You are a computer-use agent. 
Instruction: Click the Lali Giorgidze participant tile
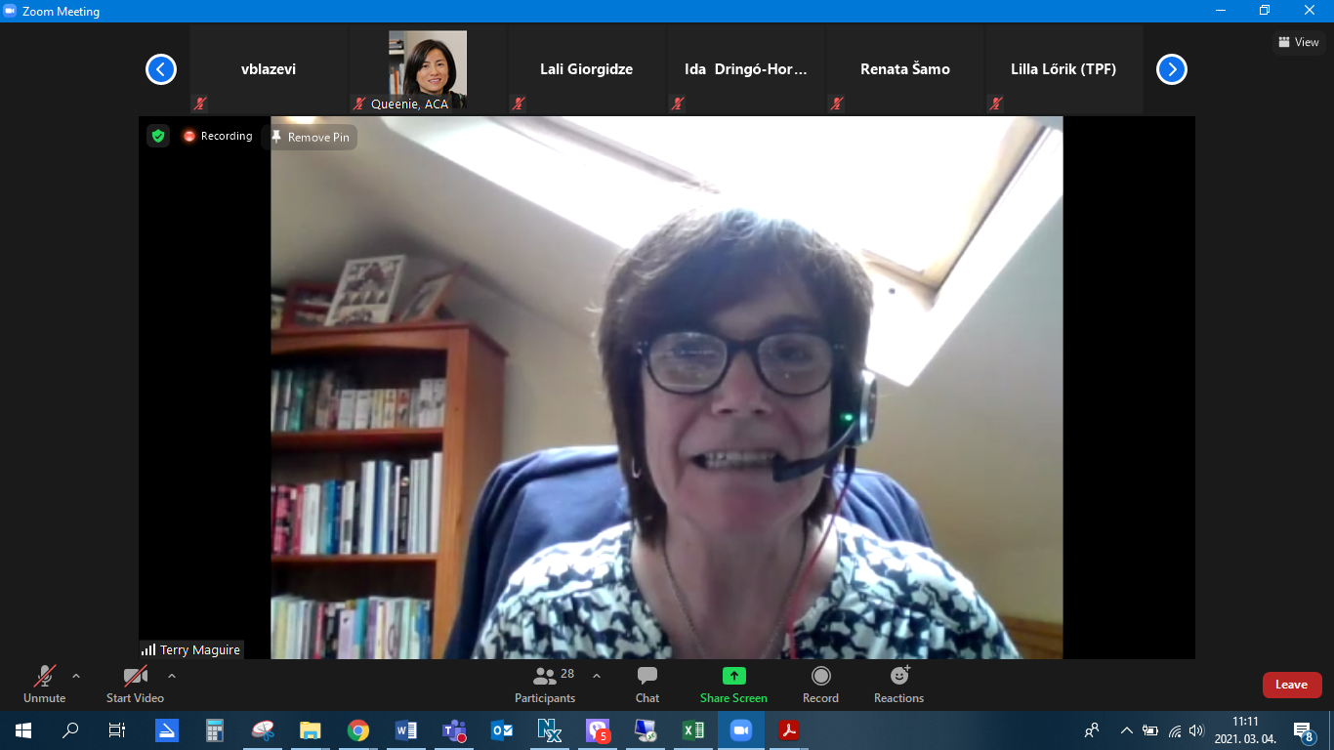click(586, 69)
